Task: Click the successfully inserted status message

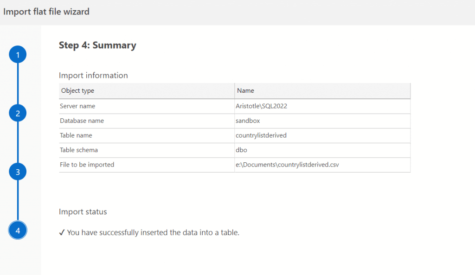Action: point(153,233)
